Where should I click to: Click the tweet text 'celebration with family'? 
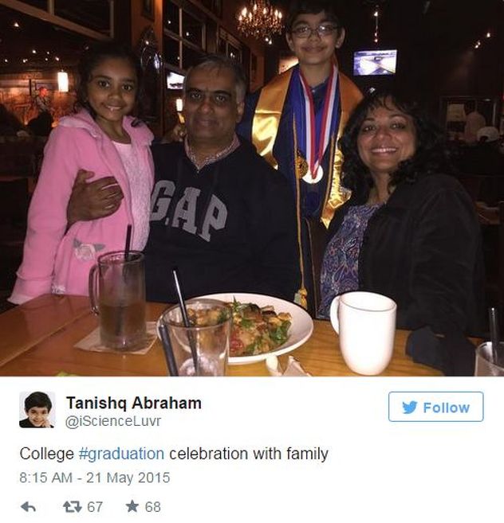point(249,454)
